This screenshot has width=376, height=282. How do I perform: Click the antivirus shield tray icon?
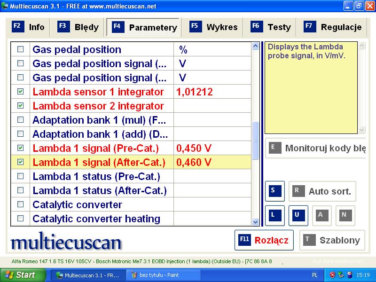[332, 274]
